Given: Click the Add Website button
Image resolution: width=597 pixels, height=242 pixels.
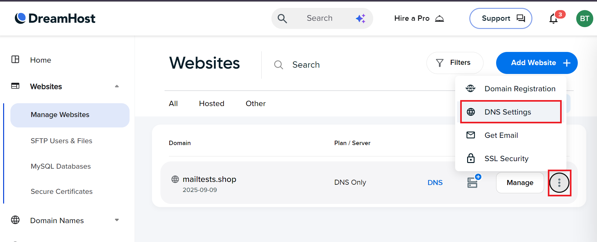Looking at the screenshot, I should [537, 63].
